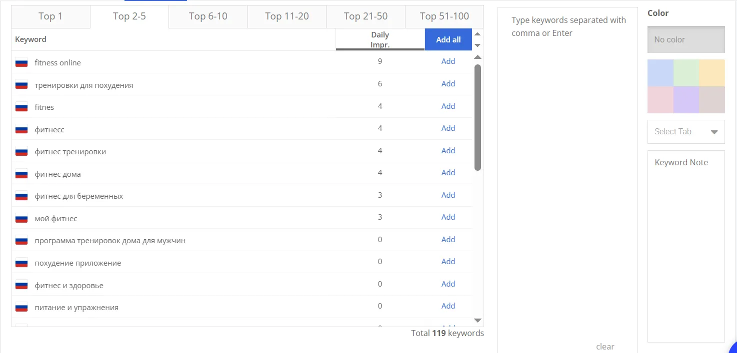
Task: Pick the beige-gray color swatch
Action: coord(712,100)
